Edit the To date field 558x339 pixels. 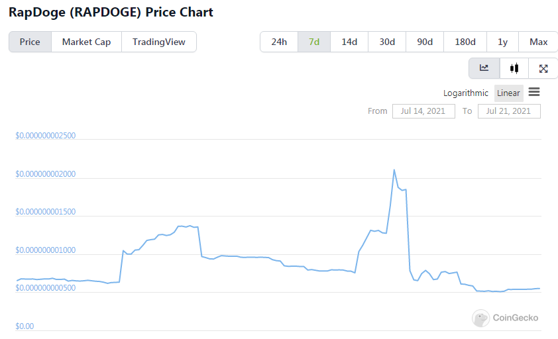(x=509, y=111)
